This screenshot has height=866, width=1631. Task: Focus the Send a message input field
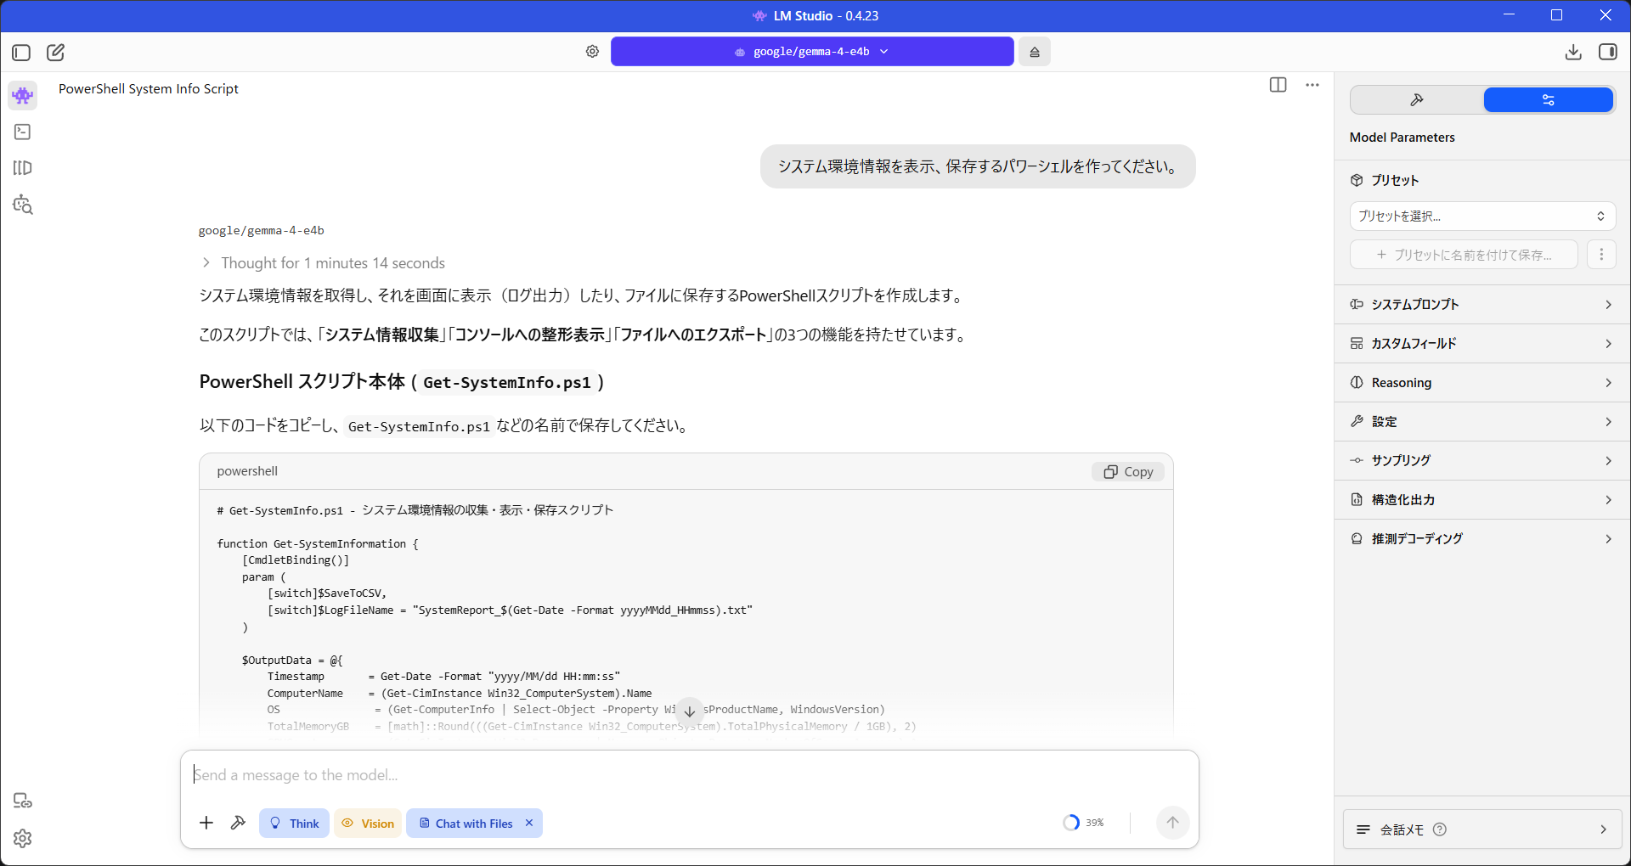click(x=690, y=775)
